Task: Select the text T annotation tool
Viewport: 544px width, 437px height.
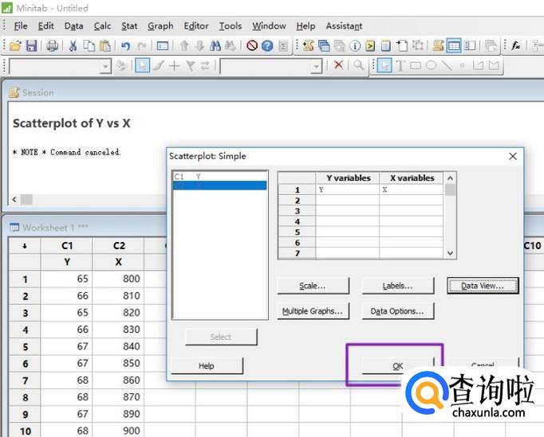Action: click(400, 65)
